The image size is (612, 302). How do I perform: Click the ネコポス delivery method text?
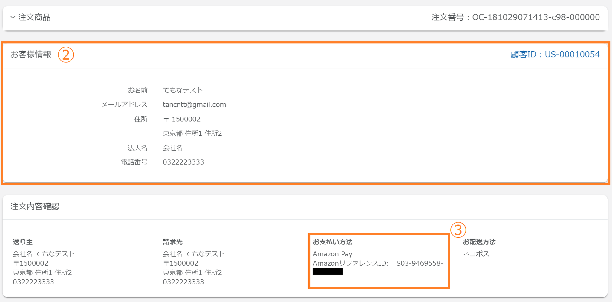point(476,254)
